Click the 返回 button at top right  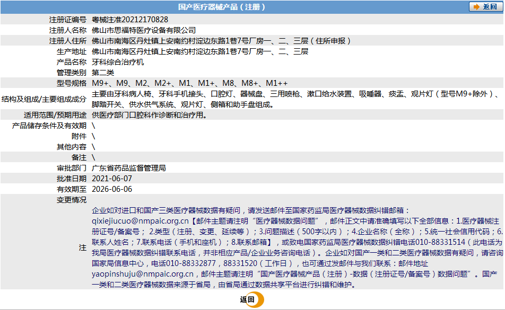click(x=486, y=7)
